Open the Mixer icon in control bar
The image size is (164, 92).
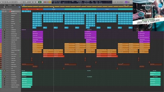14,2
